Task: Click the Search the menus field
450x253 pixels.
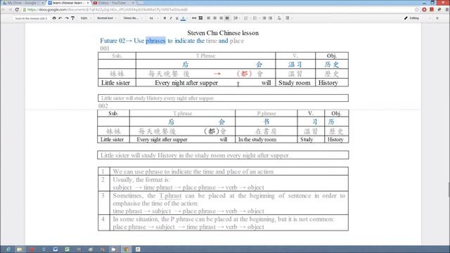Action: pyautogui.click(x=31, y=18)
